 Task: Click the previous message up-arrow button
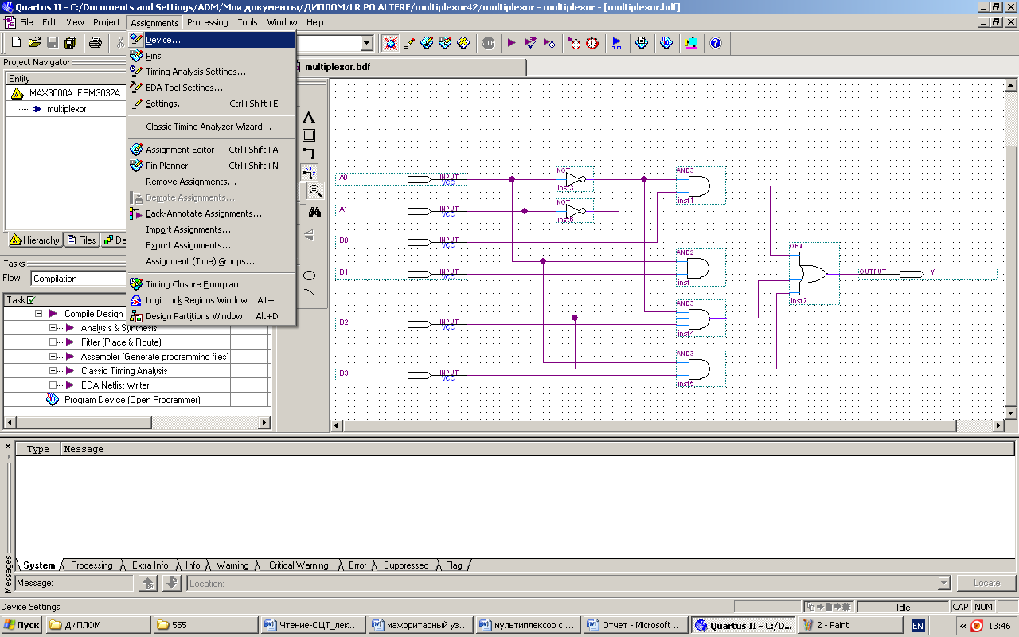tap(148, 583)
